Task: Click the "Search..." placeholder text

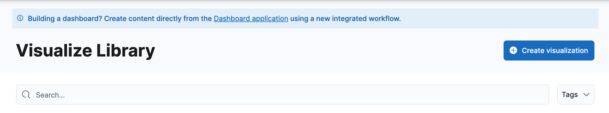Action: [50, 95]
